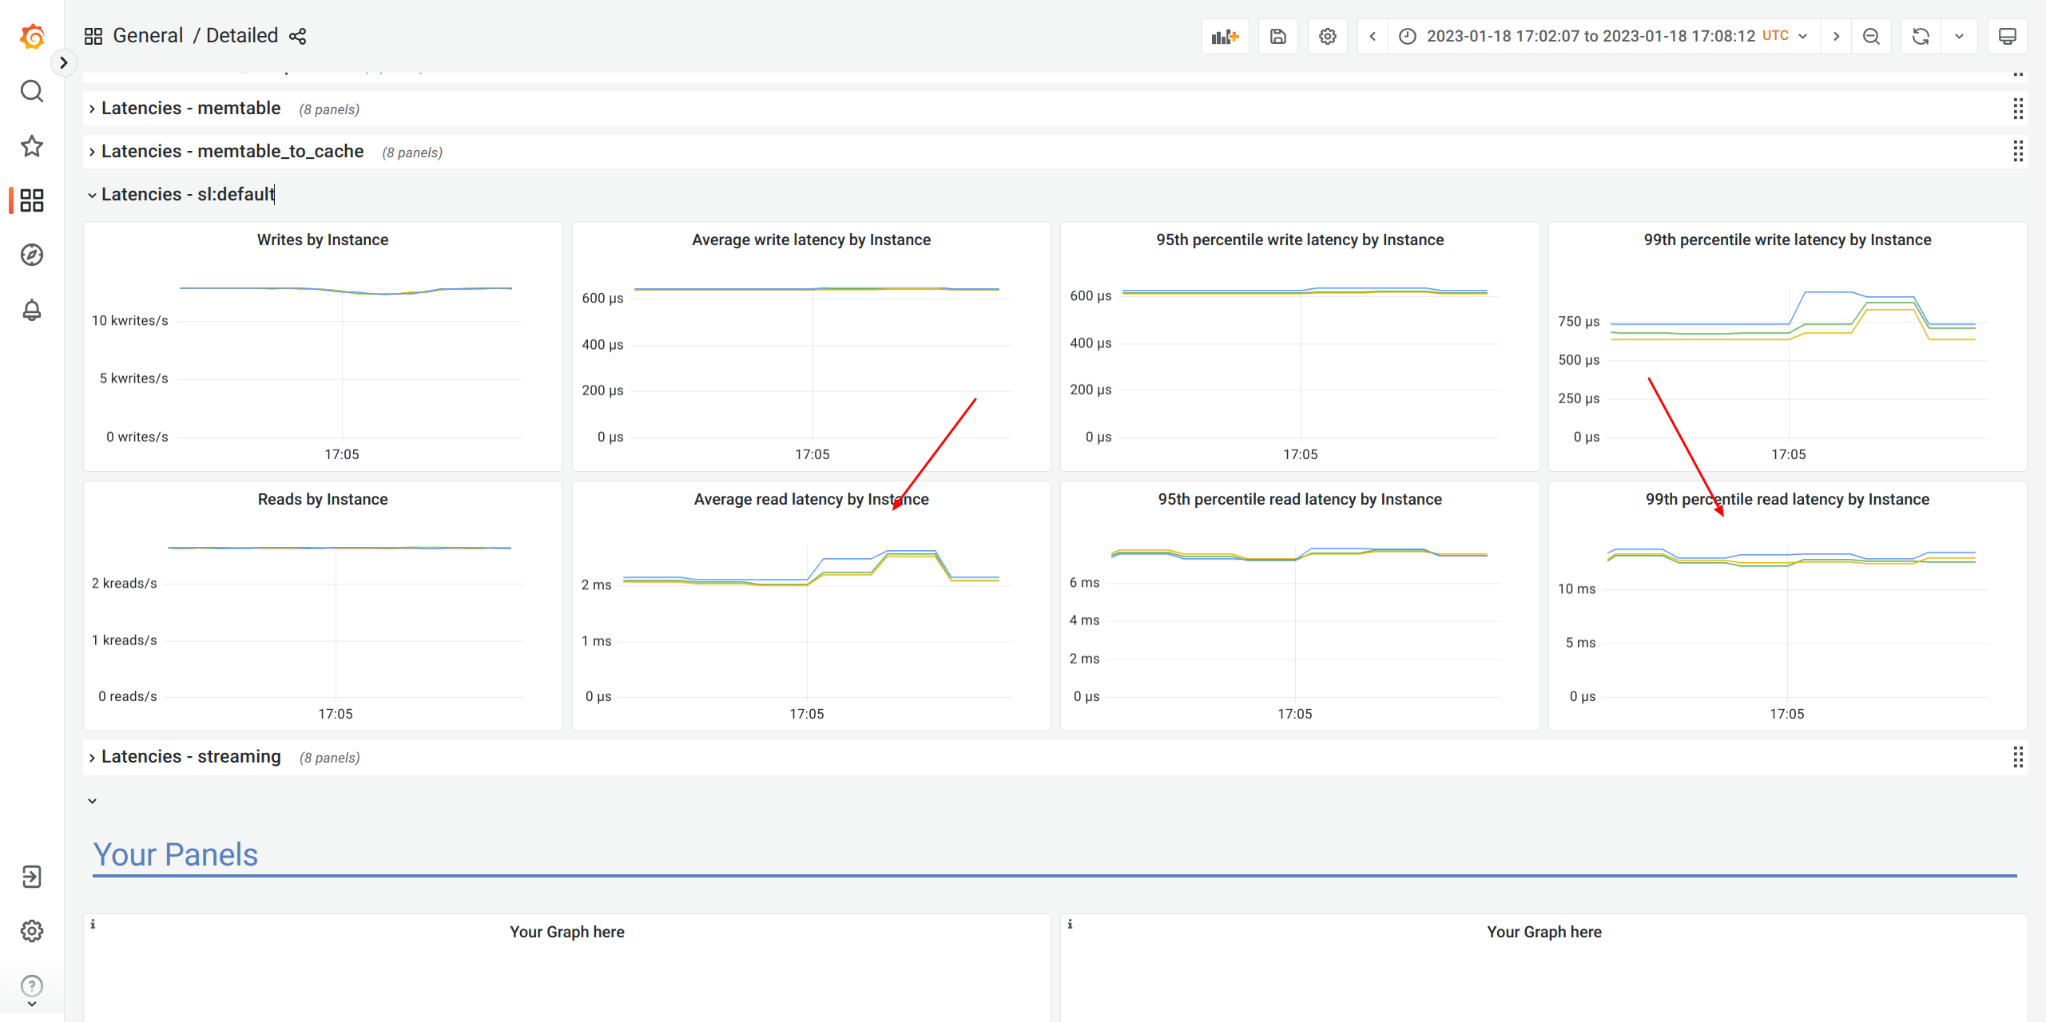This screenshot has width=2046, height=1022.
Task: Open the time range picker field
Action: pos(1590,36)
